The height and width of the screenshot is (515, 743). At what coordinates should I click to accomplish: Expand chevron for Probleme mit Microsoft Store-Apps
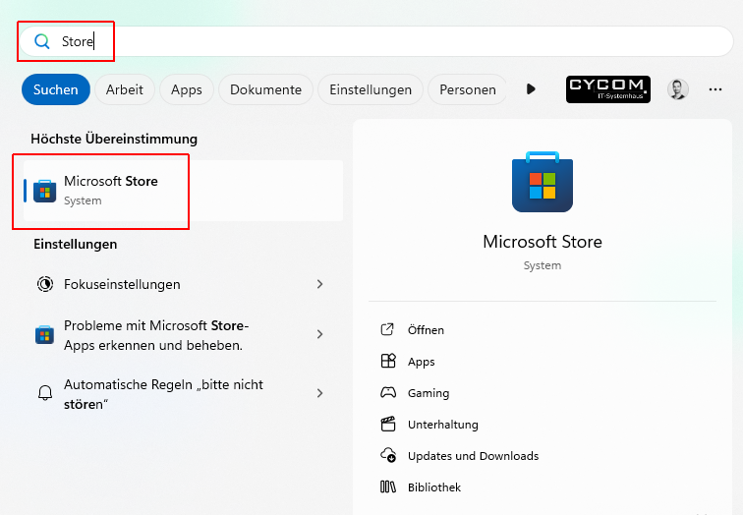(x=319, y=334)
